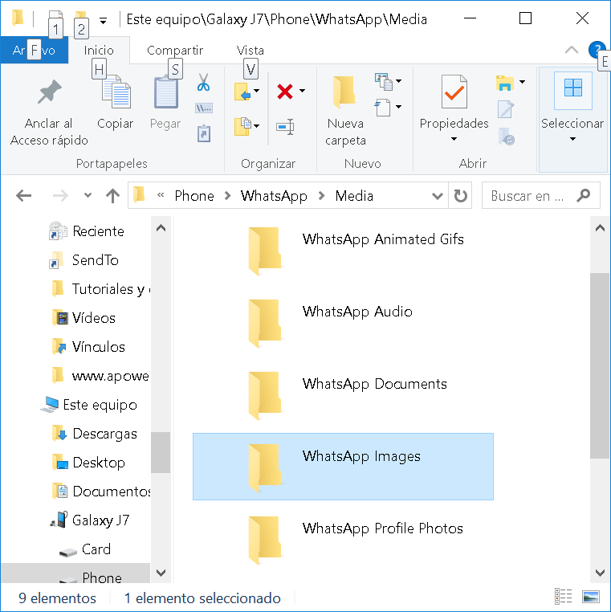Click the search magnifier icon
Viewport: 611px width, 612px height.
point(583,195)
